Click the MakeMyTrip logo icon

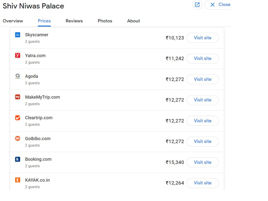tap(18, 97)
